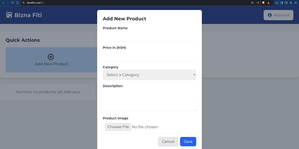
Task: Reload the page with the refresh icon
Action: pos(13,3)
